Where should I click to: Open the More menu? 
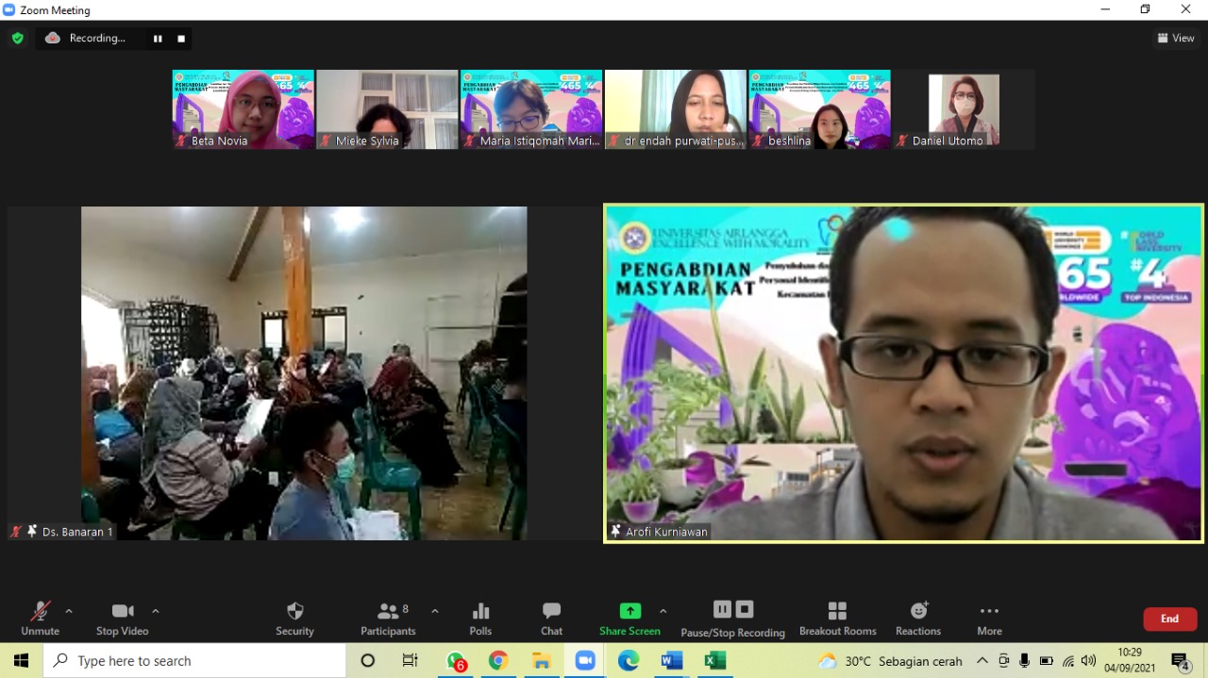(989, 611)
